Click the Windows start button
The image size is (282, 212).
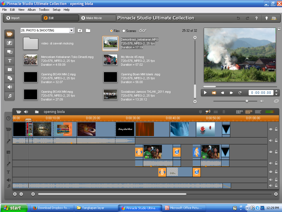[14, 208]
